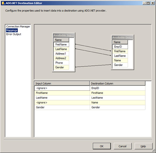Select Gender in Available Input Columns

pos(61,67)
